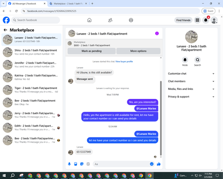Viewport: 223px width, 179px height.
Task: Open the Groups icon in top navigation
Action: pyautogui.click(x=131, y=20)
